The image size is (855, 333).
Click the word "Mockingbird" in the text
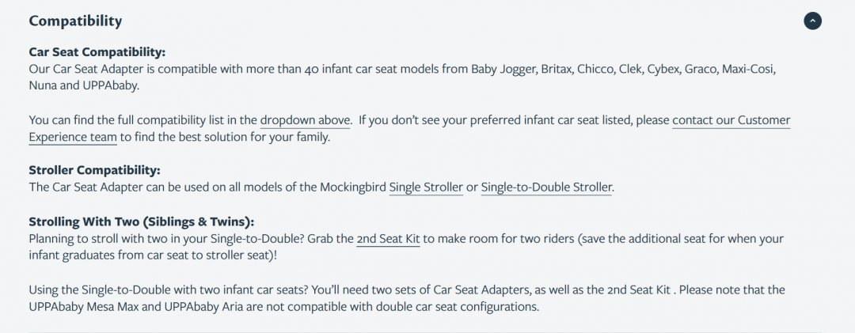click(352, 187)
